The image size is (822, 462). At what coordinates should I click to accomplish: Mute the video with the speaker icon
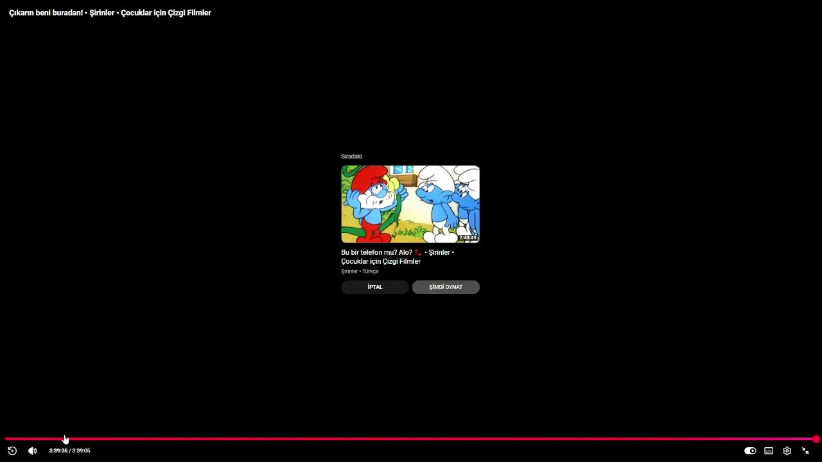[x=33, y=450]
